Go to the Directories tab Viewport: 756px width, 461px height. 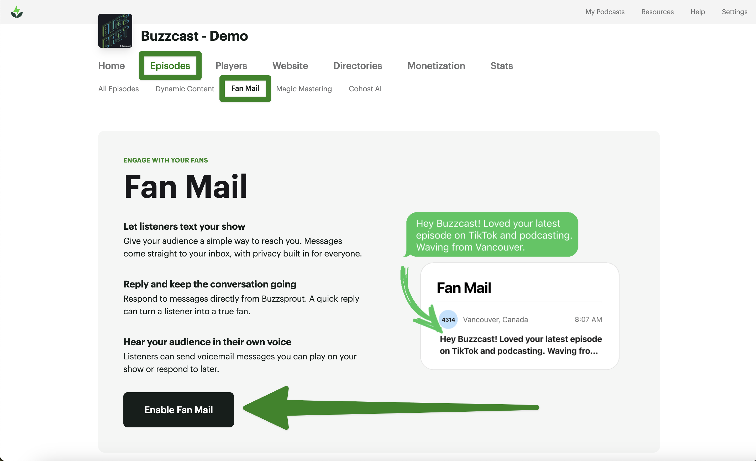click(x=358, y=66)
